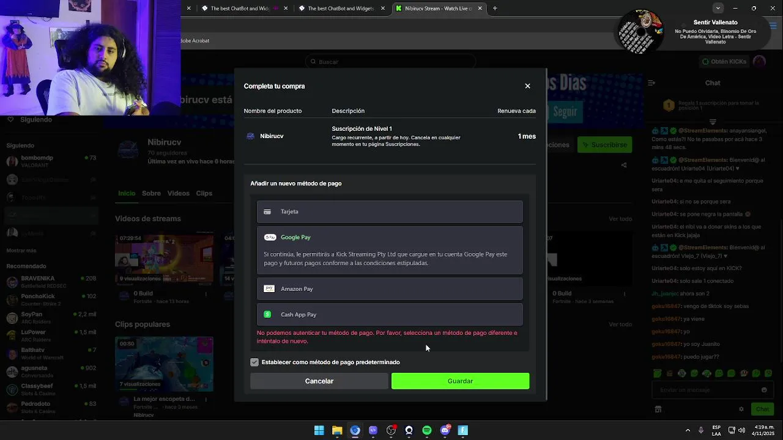Click the green Cash App icon
The width and height of the screenshot is (783, 440).
pyautogui.click(x=267, y=314)
